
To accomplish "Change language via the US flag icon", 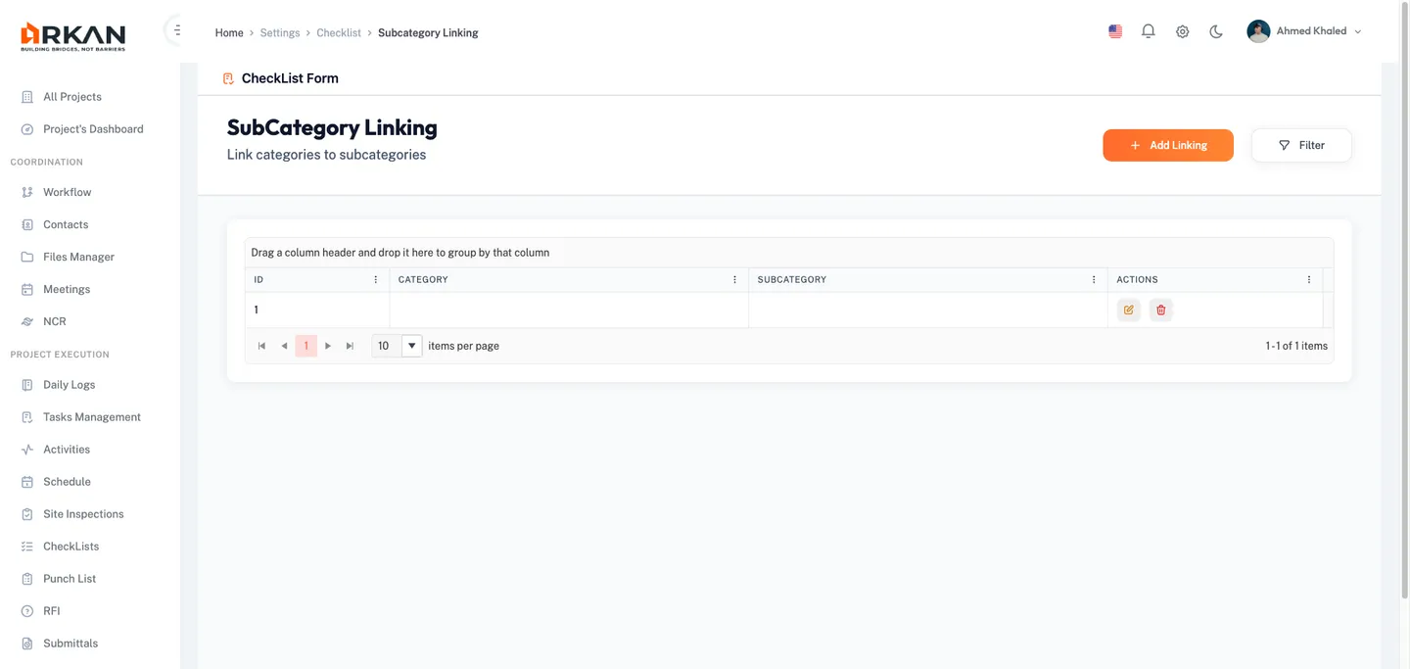I will [1114, 30].
